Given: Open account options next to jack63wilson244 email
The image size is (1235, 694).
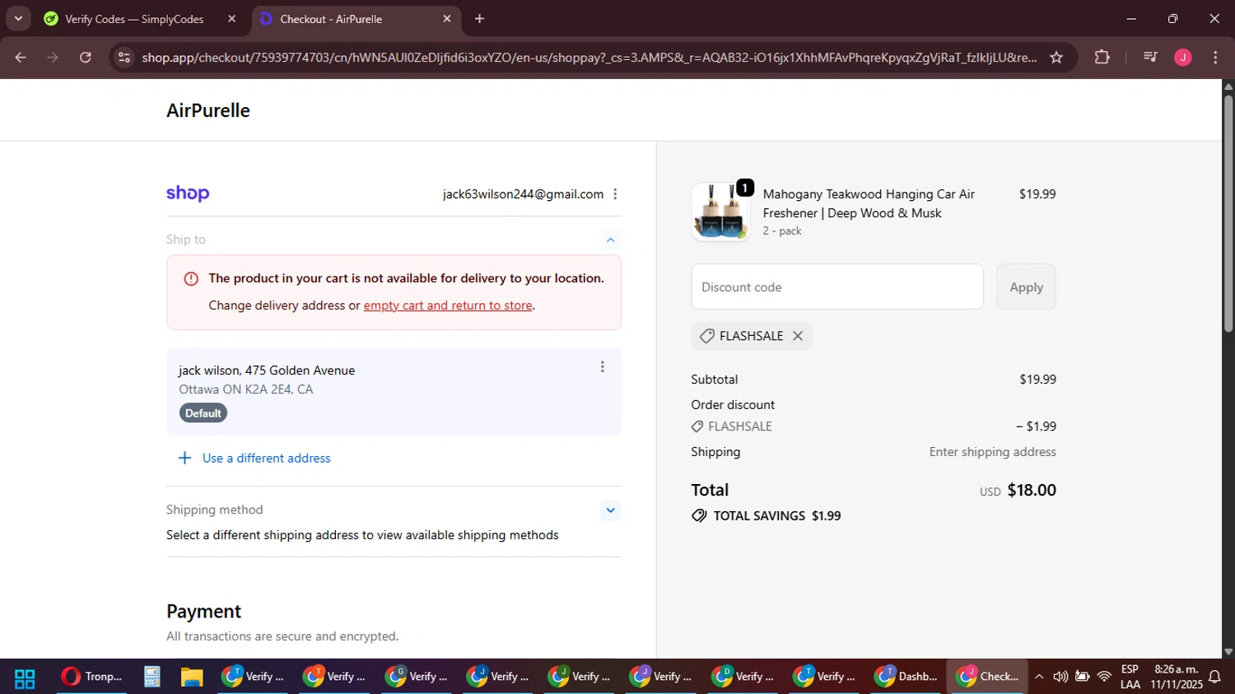Looking at the screenshot, I should coord(615,194).
